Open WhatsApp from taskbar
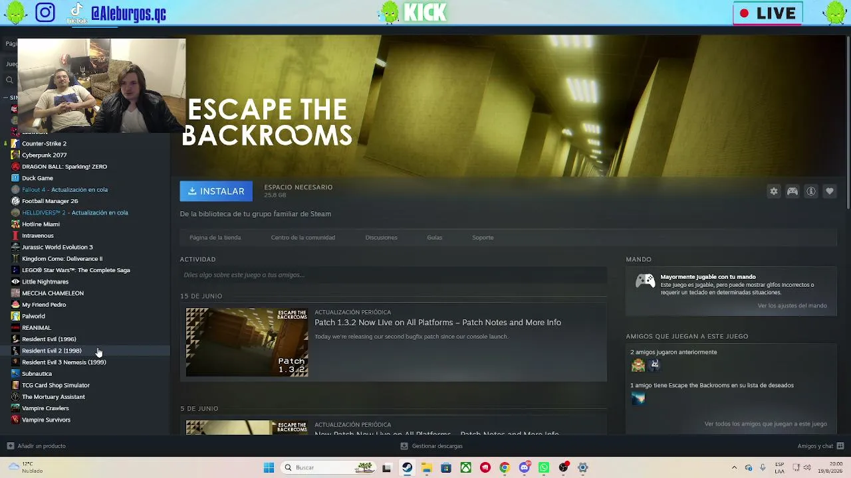Viewport: 851px width, 478px height. (544, 467)
